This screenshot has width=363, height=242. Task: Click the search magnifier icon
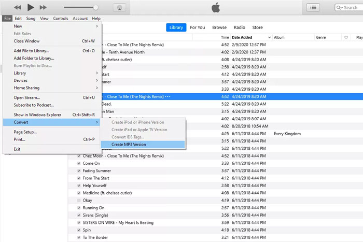click(x=339, y=8)
